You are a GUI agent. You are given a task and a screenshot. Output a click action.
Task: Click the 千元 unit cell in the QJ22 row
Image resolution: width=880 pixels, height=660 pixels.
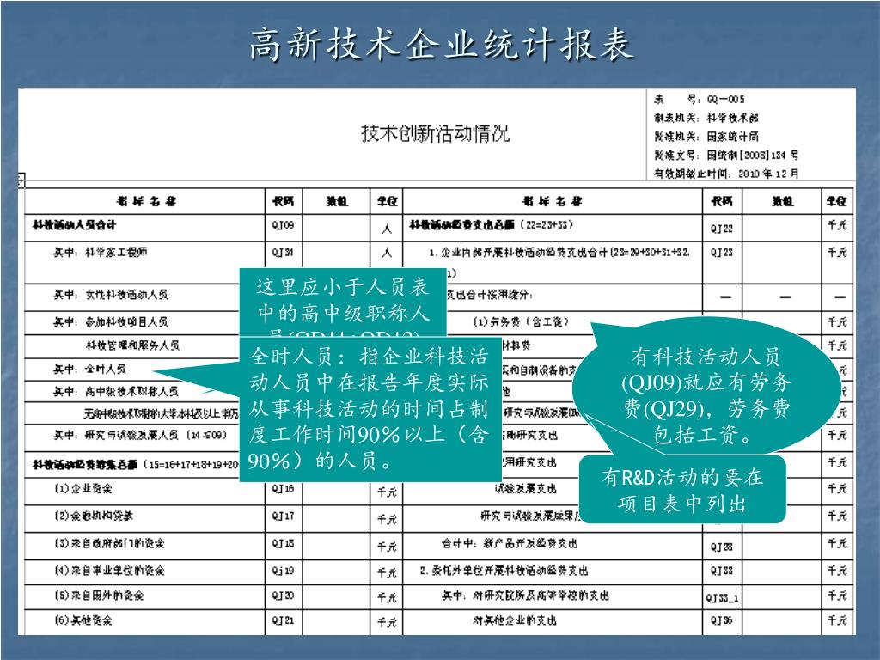837,226
